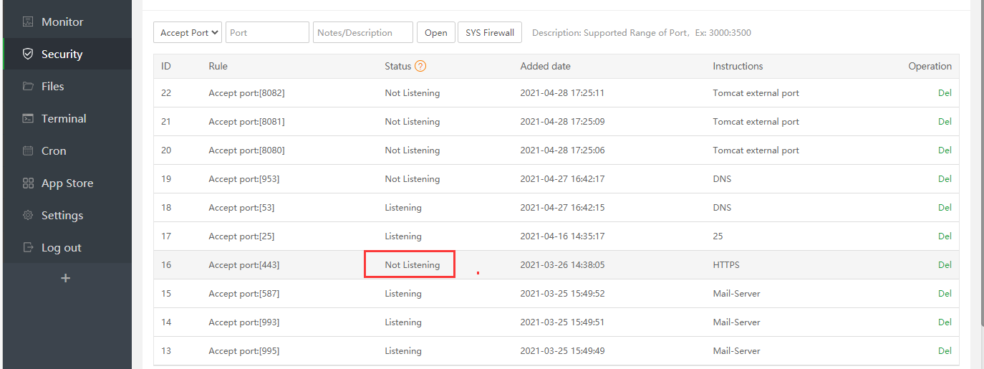
Task: Click the Status help question mark icon
Action: click(420, 66)
